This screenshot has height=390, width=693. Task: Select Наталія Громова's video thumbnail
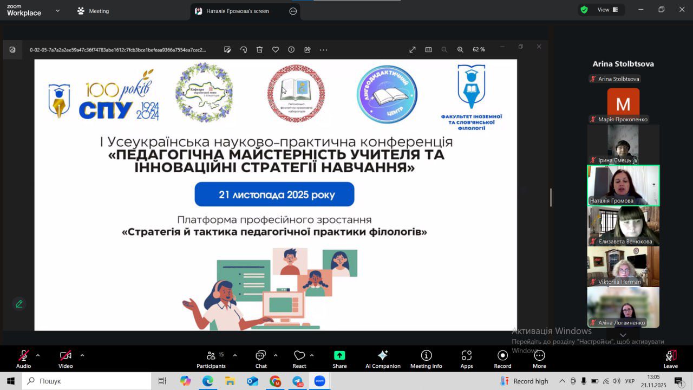tap(623, 185)
